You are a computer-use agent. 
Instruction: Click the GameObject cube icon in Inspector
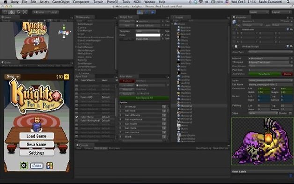click(235, 22)
